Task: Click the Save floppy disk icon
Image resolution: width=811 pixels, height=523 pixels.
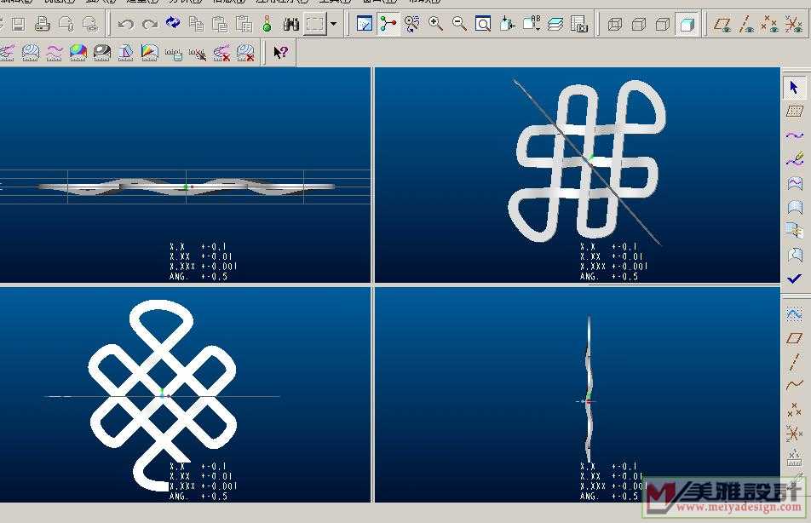Action: click(x=19, y=24)
